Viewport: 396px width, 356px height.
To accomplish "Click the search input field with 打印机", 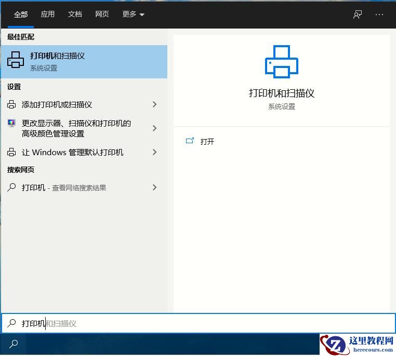I will coord(198,323).
